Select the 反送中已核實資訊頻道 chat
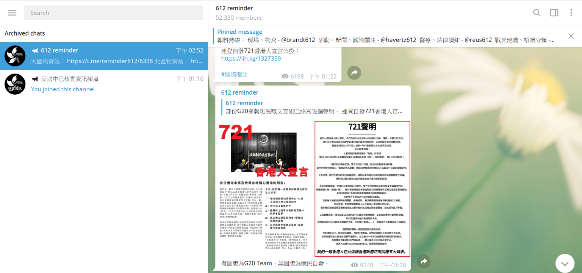This screenshot has height=273, width=582. click(102, 84)
